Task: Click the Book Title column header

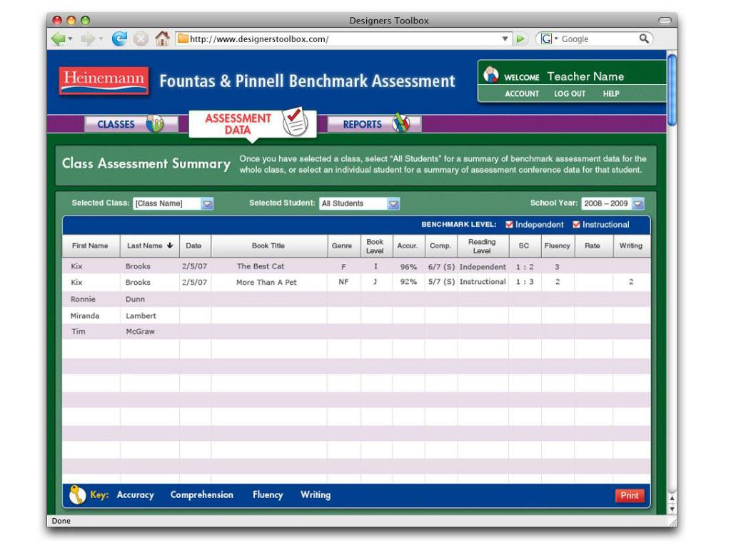Action: coord(269,245)
